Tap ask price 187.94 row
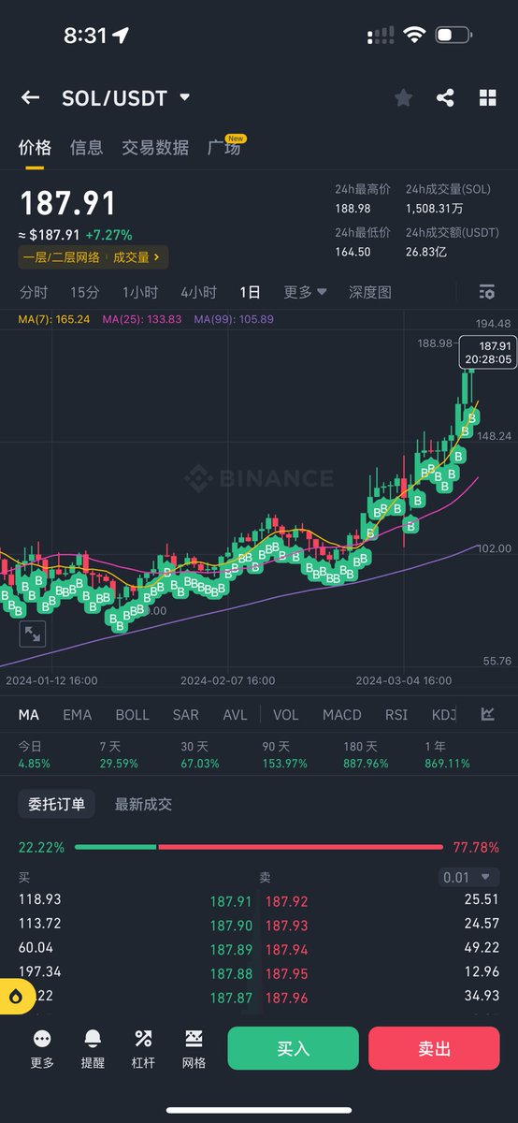This screenshot has height=1123, width=518. point(286,950)
